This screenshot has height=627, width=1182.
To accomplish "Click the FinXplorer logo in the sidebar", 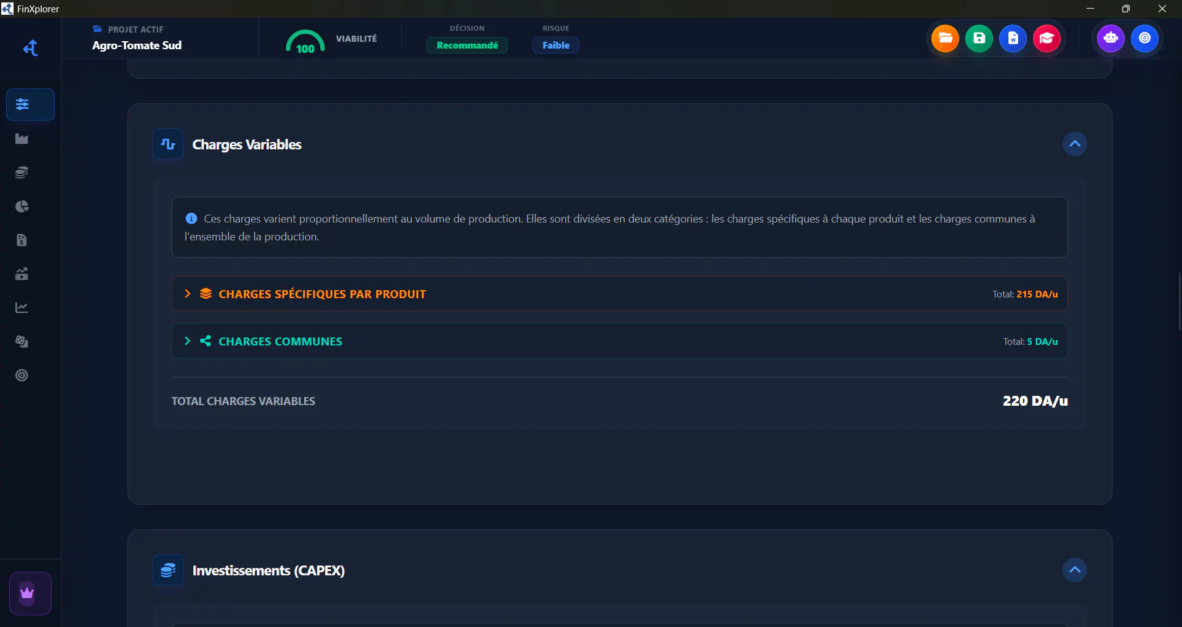I will pos(30,48).
